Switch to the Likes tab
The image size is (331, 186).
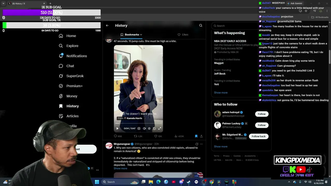[183, 35]
